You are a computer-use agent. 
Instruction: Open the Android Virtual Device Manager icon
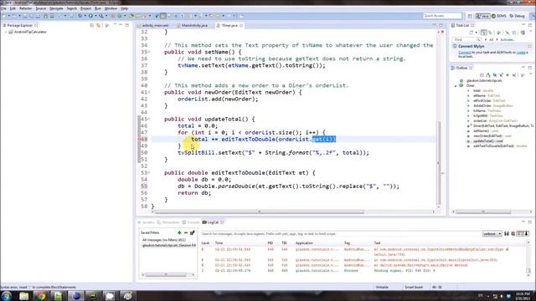(52, 16)
